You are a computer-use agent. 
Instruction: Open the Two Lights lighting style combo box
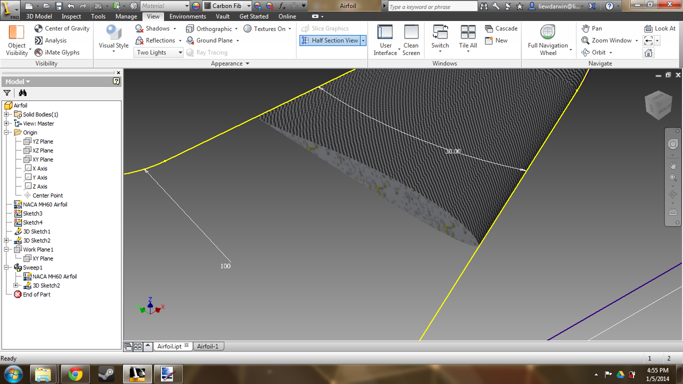pyautogui.click(x=159, y=52)
